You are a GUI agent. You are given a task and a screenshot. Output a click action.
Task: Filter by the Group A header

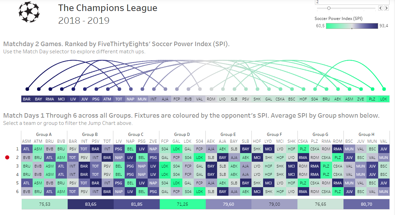coord(44,135)
